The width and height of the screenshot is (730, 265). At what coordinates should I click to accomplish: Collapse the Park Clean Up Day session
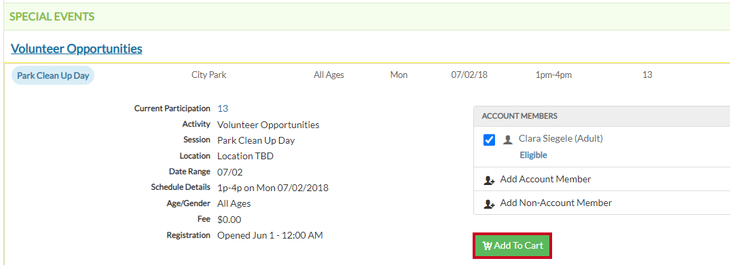coord(52,75)
